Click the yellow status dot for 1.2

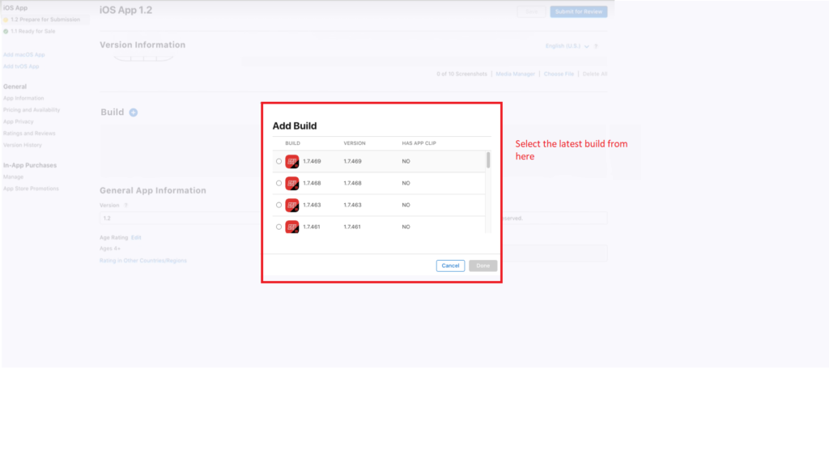(6, 19)
